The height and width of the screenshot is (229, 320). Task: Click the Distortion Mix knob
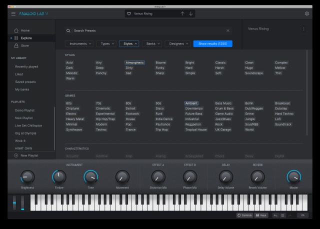click(x=158, y=177)
